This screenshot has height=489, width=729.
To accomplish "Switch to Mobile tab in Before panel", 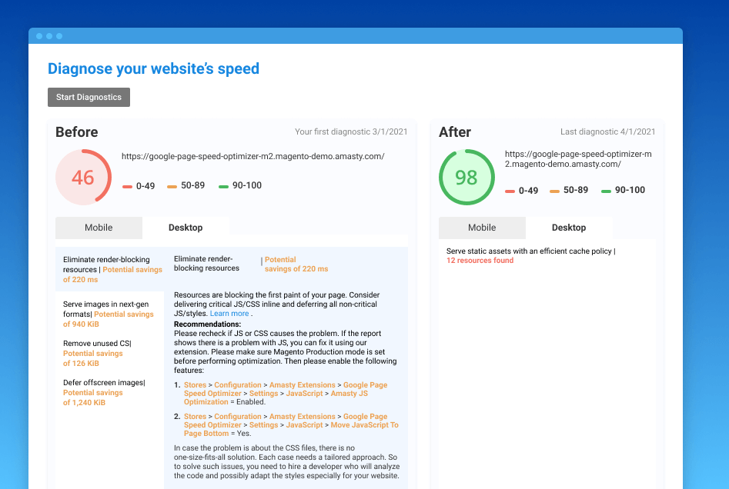I will 99,228.
